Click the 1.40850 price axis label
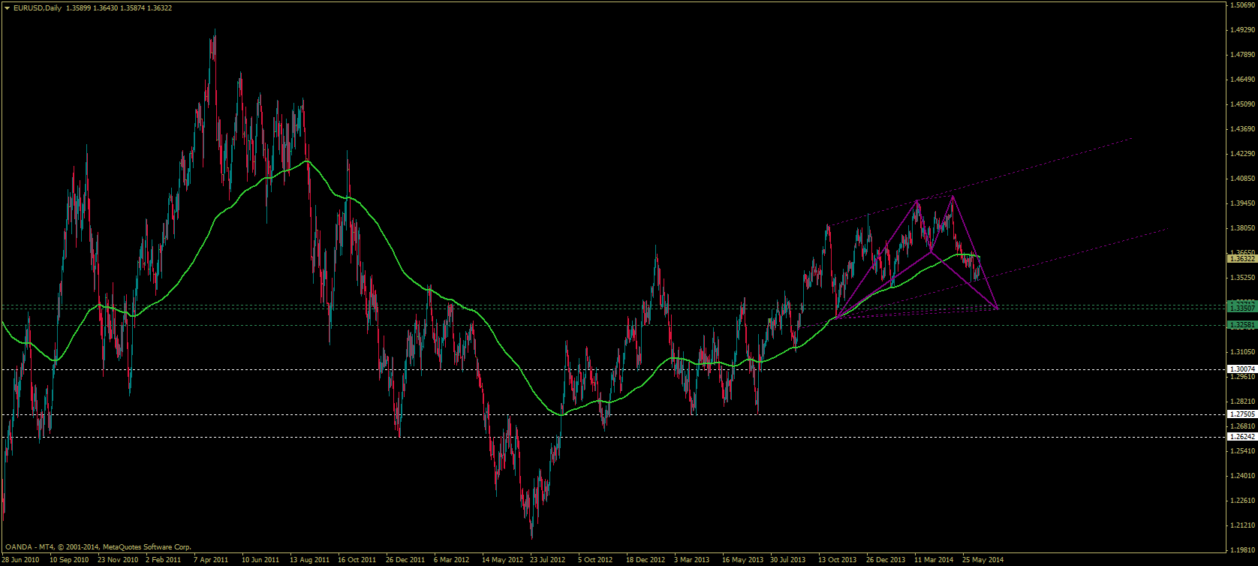The image size is (1258, 566). [x=1244, y=179]
